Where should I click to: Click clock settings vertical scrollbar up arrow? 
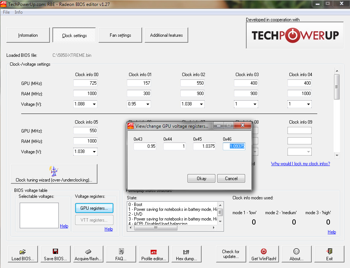pyautogui.click(x=337, y=71)
